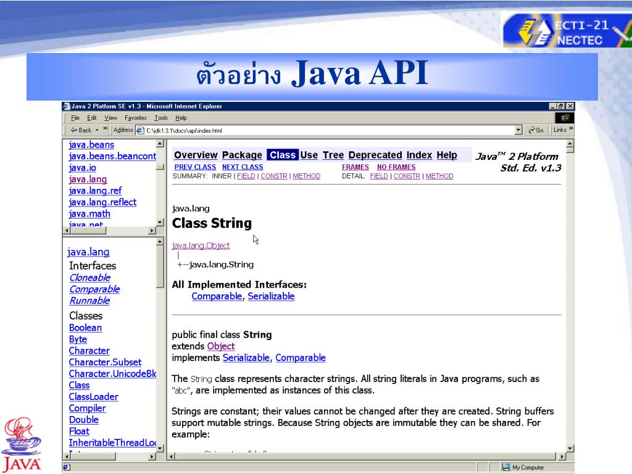632x474 pixels.
Task: Open the Help link in Javadoc navbar
Action: [447, 155]
